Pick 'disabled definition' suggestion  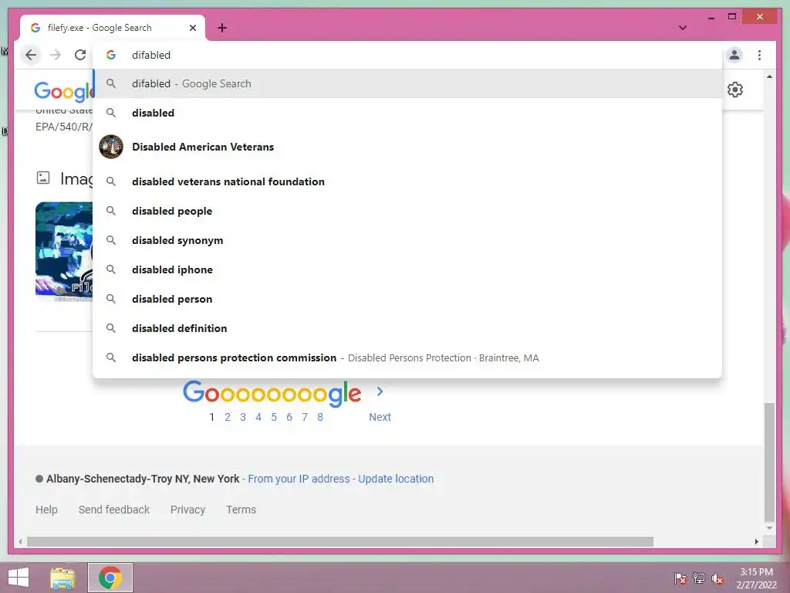(407, 327)
